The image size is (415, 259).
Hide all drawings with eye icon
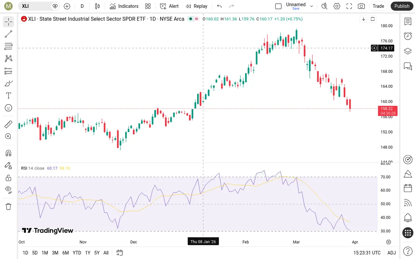(9, 189)
